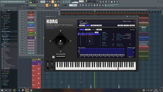163x92 pixels.
Task: Open the HELP menu
Action: (x=24, y=2)
